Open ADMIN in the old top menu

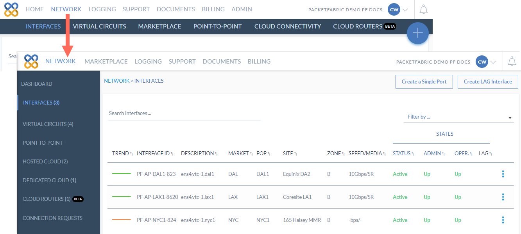(242, 9)
